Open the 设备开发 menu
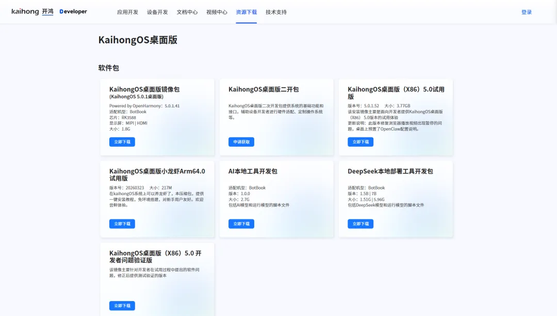Image resolution: width=557 pixels, height=316 pixels. 157,12
